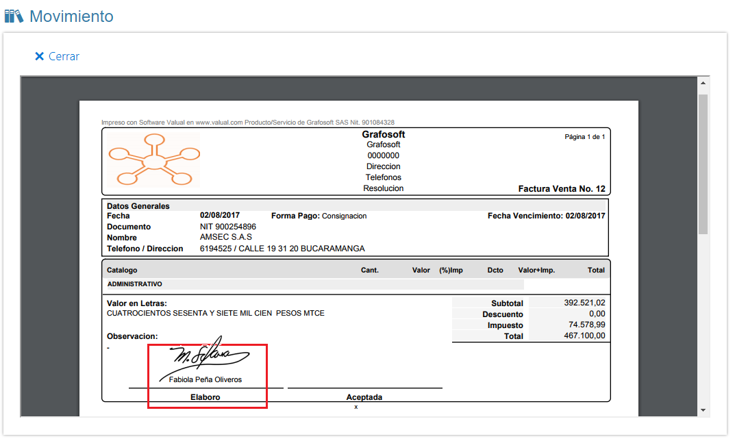Click the Total amount 467.100,00

coord(584,336)
